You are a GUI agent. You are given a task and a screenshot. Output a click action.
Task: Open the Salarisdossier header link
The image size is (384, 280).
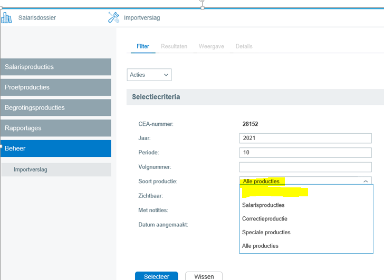(37, 17)
